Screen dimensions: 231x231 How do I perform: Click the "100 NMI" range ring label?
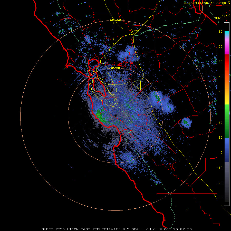pos(115,20)
